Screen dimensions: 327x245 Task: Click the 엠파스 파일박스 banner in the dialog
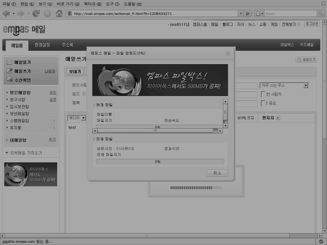[160, 80]
